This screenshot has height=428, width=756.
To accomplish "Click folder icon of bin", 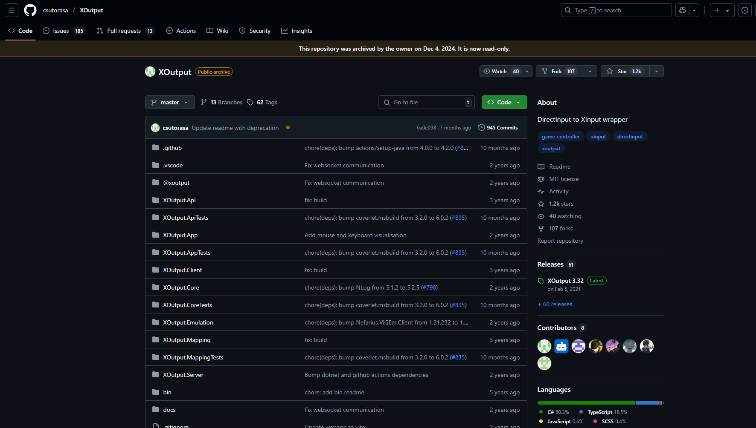I will pyautogui.click(x=156, y=392).
